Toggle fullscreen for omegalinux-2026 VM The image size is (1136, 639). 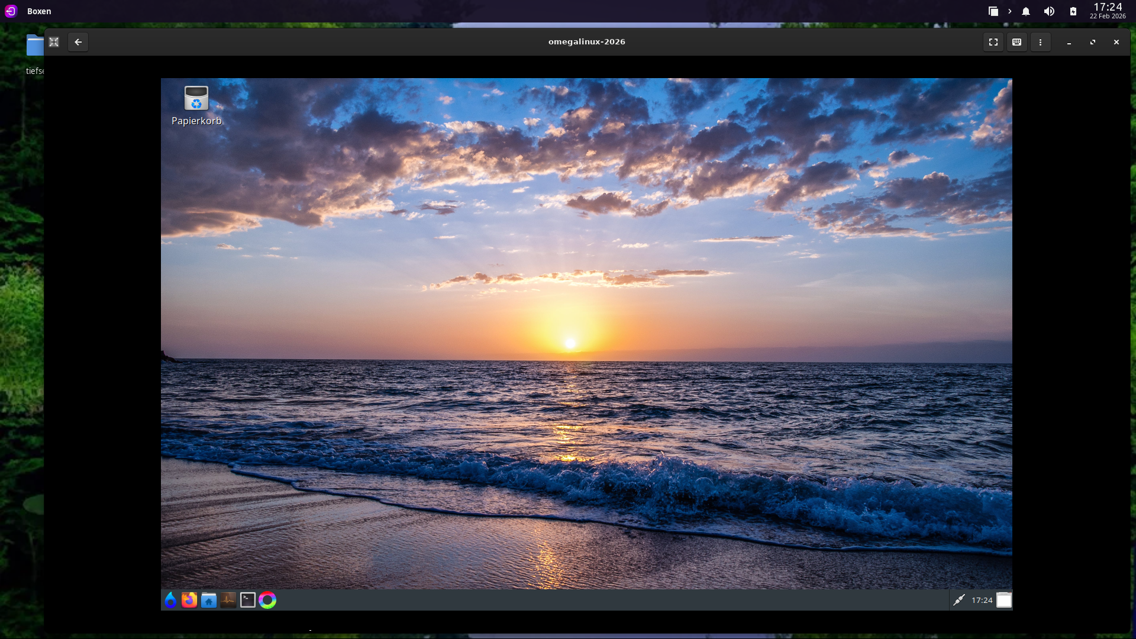(993, 42)
